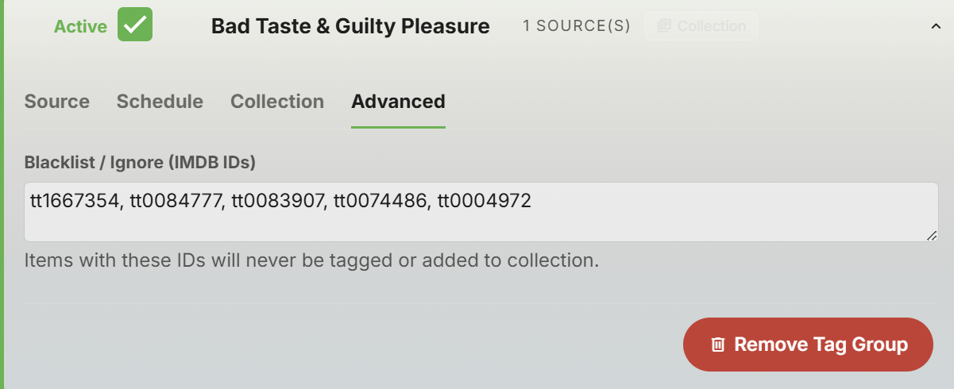The image size is (954, 389).
Task: Switch to the Source tab
Action: [57, 102]
